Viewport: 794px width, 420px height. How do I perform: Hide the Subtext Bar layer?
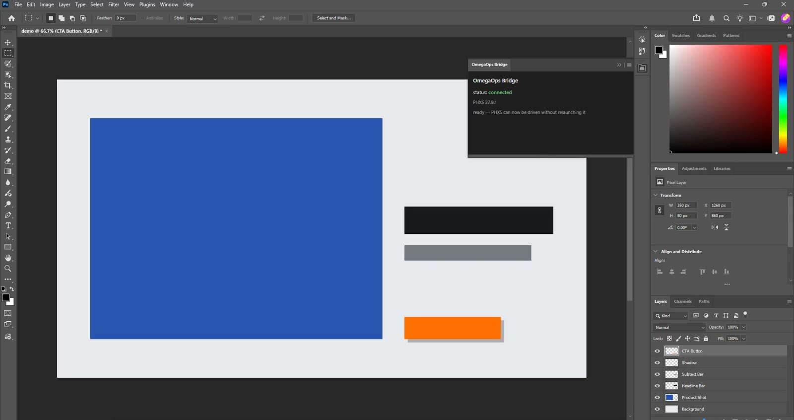pyautogui.click(x=657, y=374)
